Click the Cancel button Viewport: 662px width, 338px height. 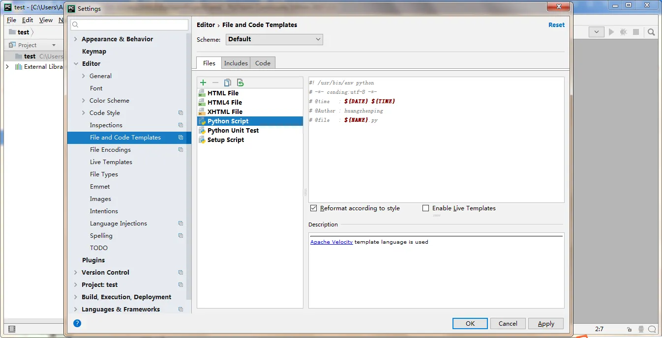[x=508, y=323]
